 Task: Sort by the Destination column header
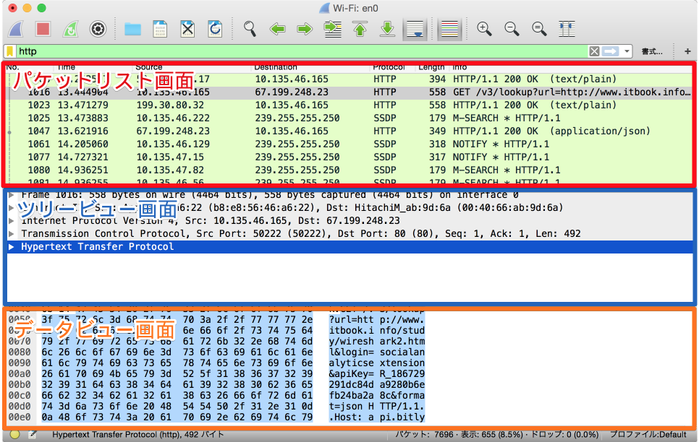coord(276,67)
